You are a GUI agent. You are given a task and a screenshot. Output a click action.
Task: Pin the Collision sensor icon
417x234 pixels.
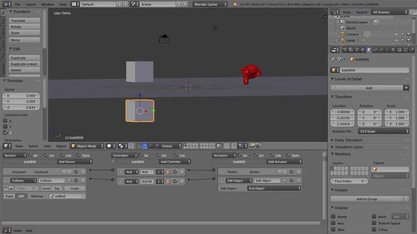coord(70,181)
